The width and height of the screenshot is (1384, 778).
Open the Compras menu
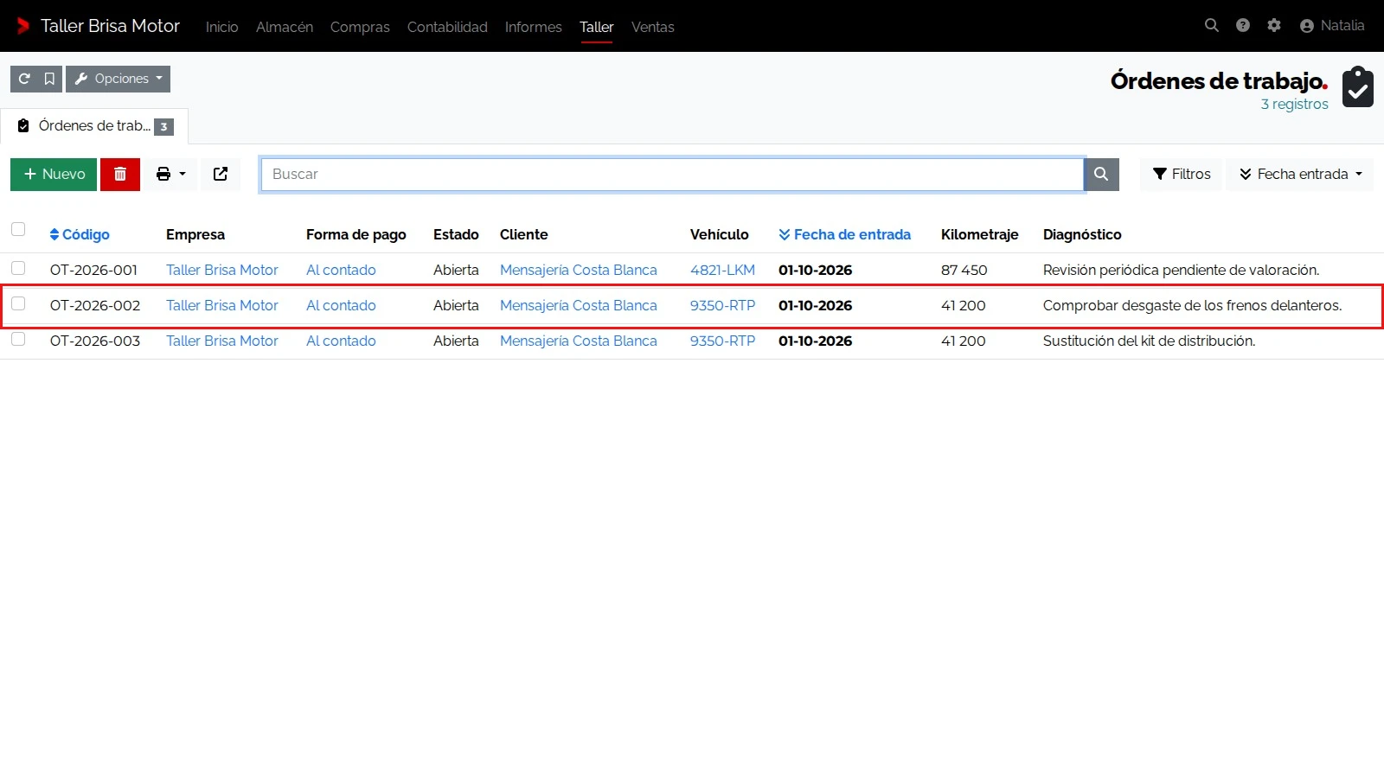coord(360,27)
